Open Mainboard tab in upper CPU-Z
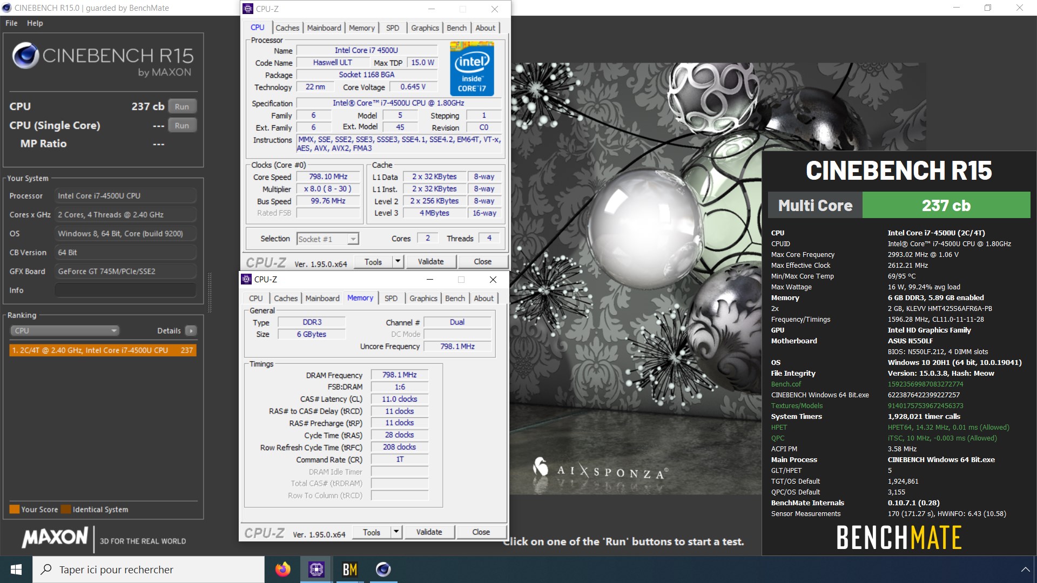Viewport: 1037px width, 583px height. coord(324,28)
